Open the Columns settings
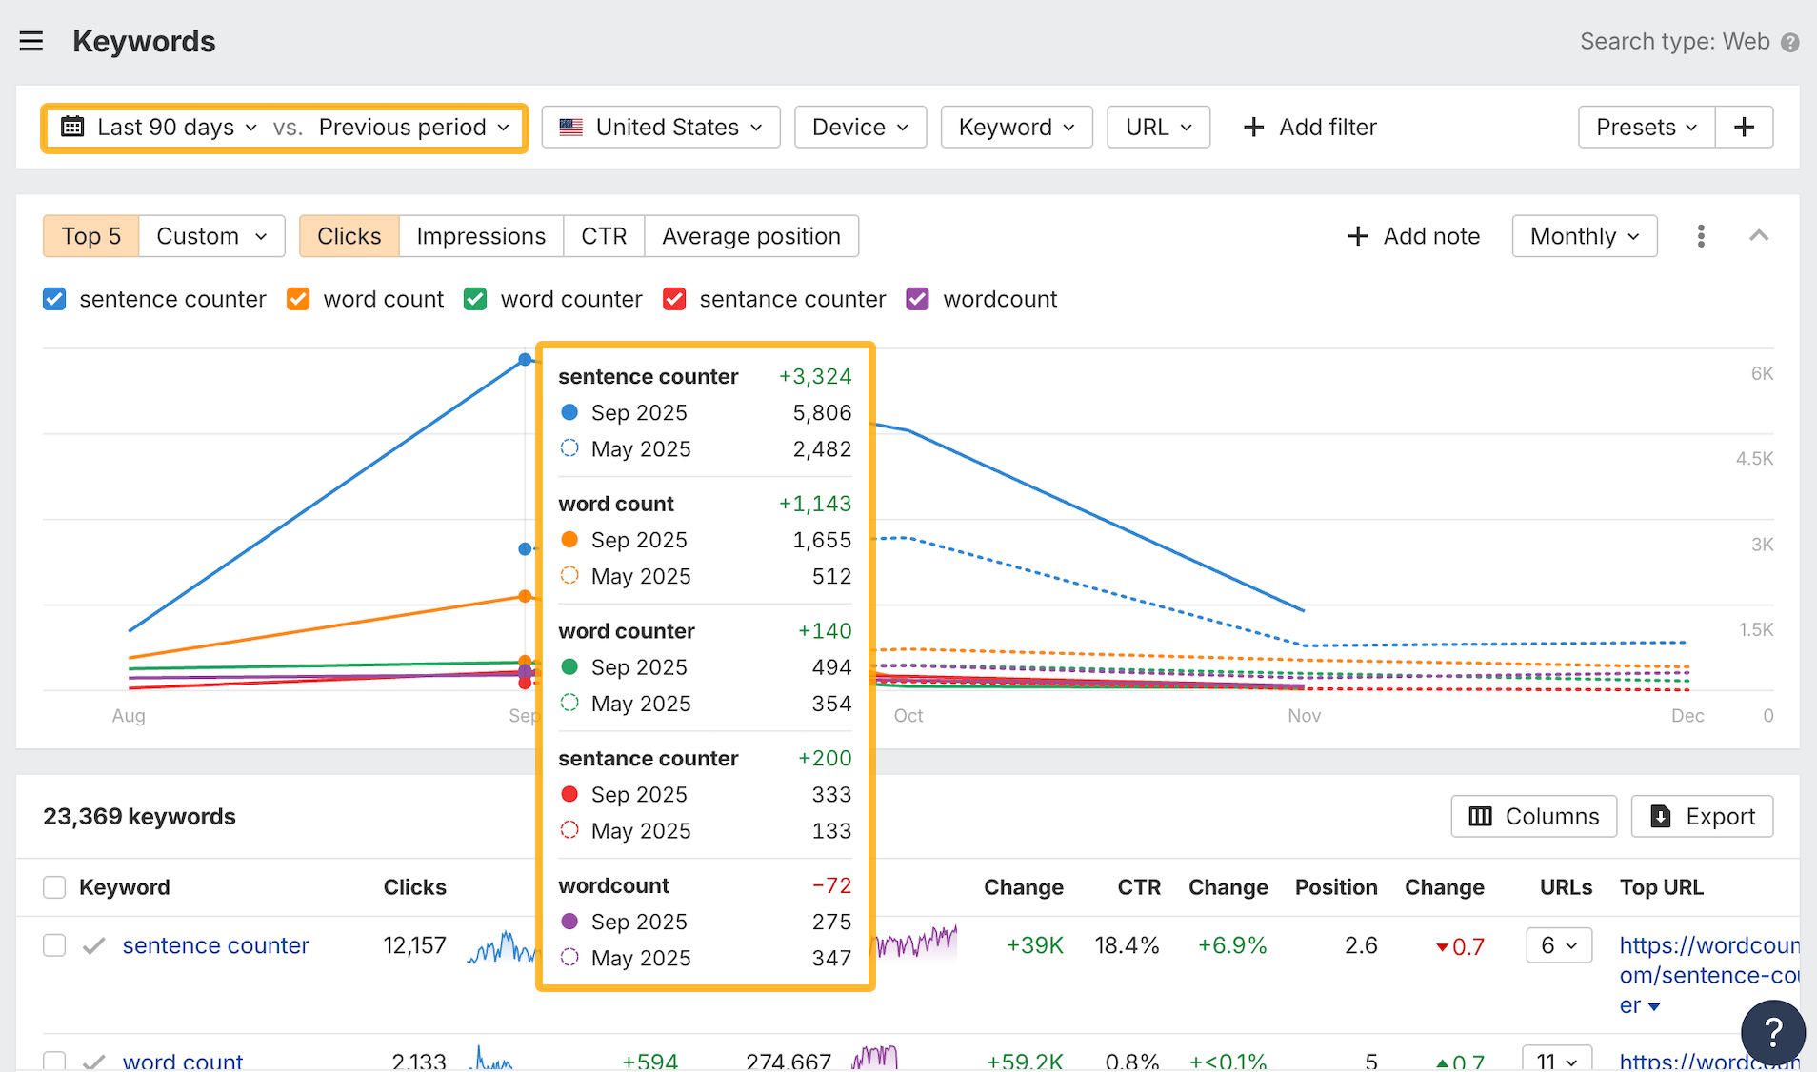The height and width of the screenshot is (1072, 1817). click(1533, 816)
